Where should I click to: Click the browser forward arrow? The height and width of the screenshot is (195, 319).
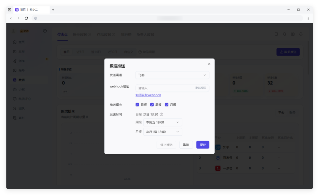[x=19, y=18]
